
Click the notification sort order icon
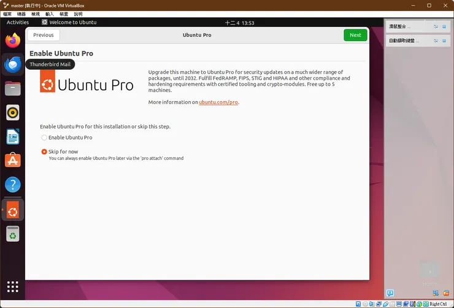coord(436,293)
